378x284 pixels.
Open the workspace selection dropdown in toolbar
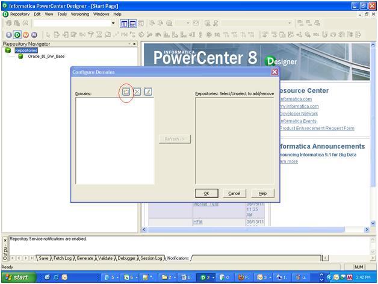click(x=113, y=23)
